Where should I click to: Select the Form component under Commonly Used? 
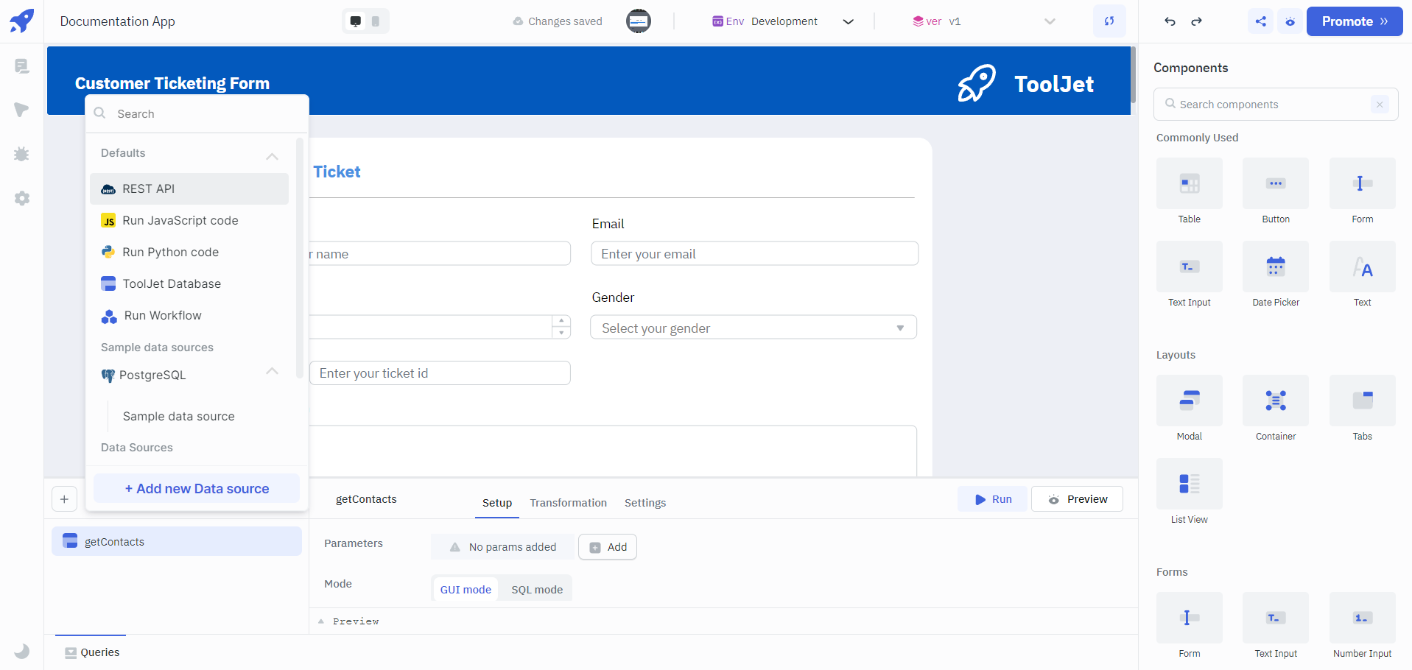point(1362,191)
